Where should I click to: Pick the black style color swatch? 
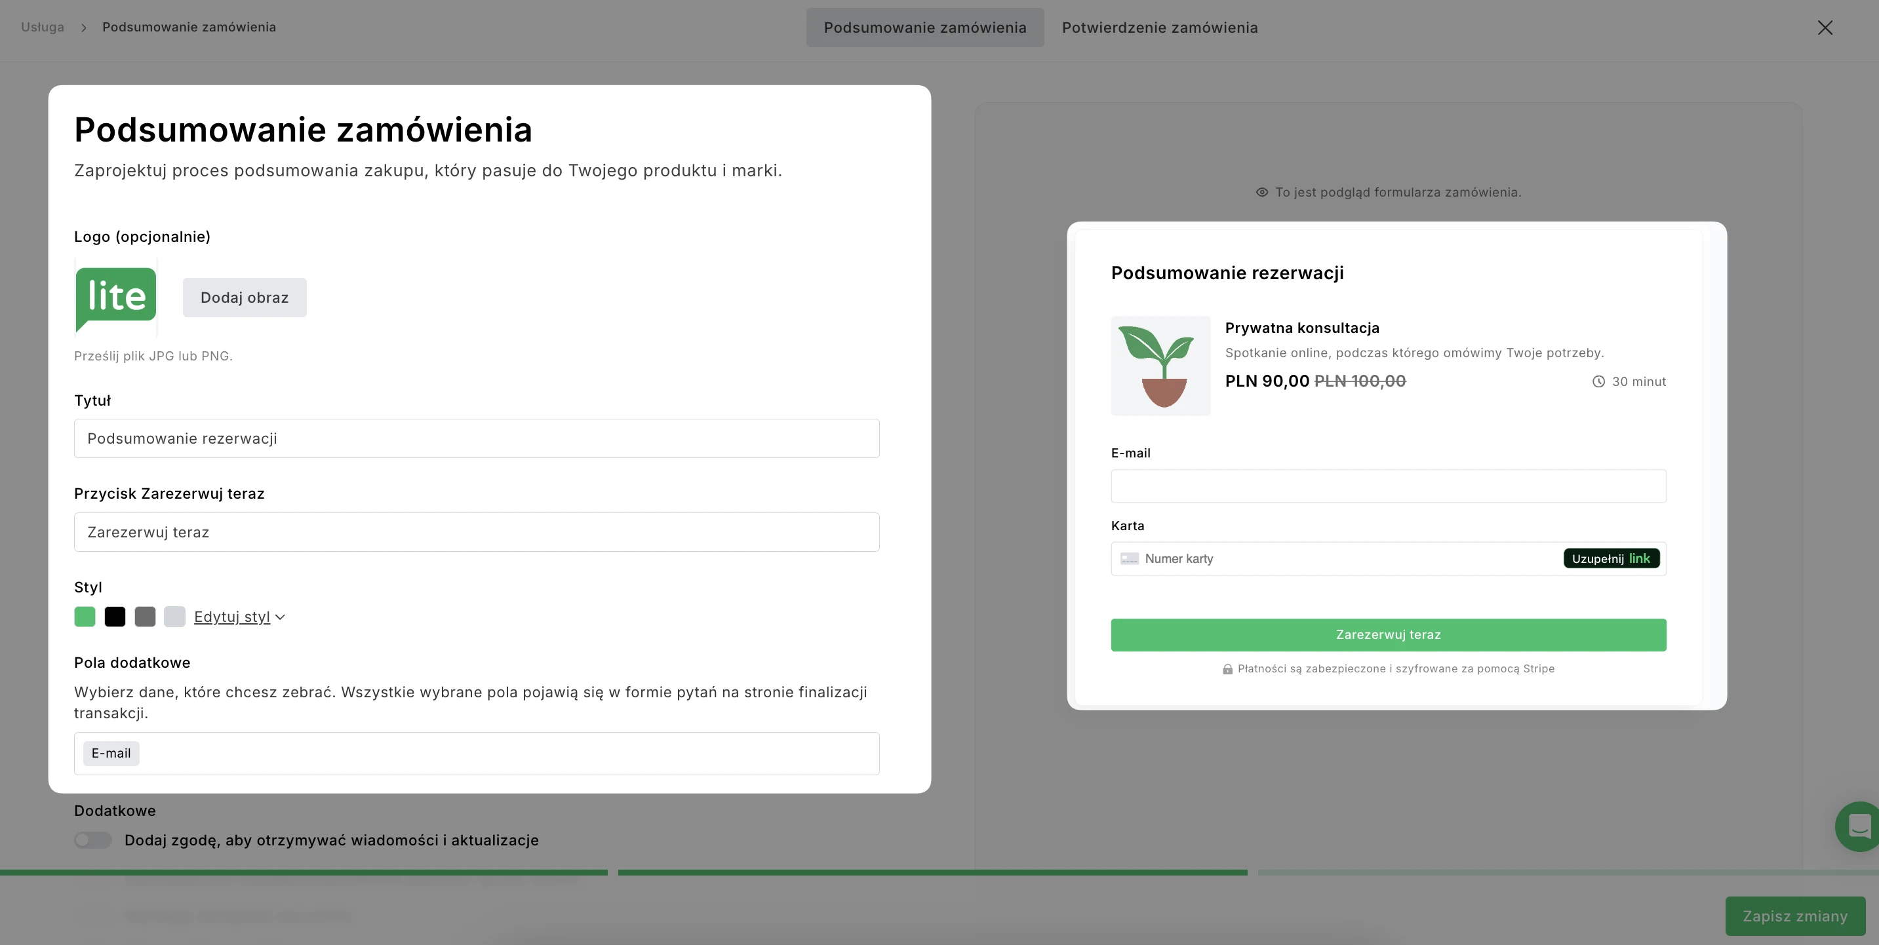115,617
